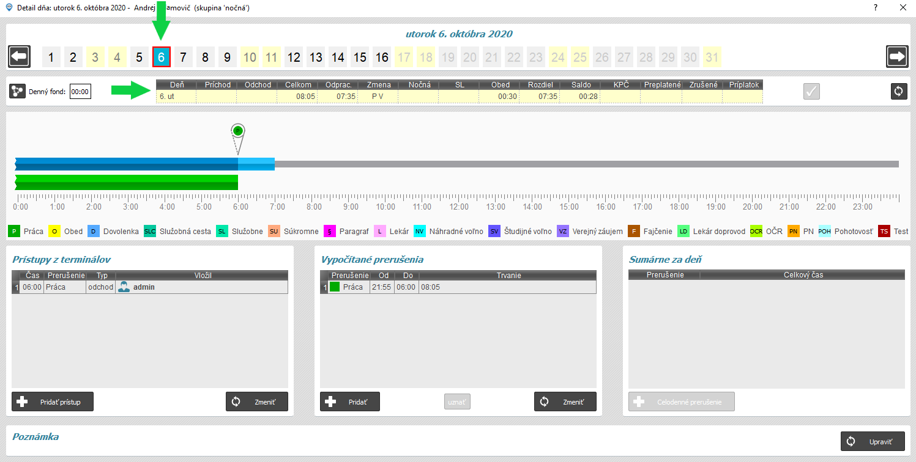The height and width of the screenshot is (462, 916).
Task: Click the uznať button
Action: 457,402
